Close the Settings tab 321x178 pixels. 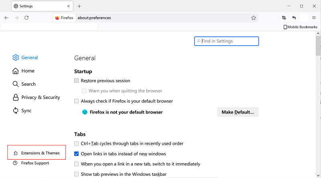(68, 6)
